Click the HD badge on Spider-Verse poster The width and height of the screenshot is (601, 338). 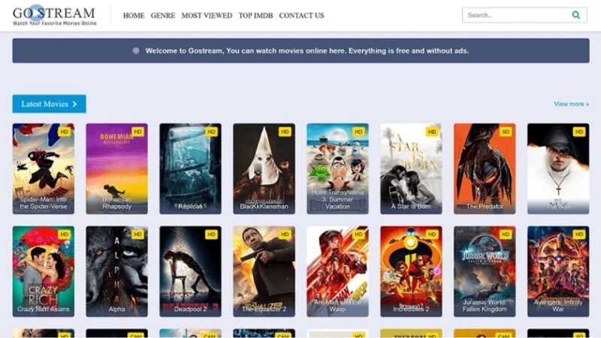[x=64, y=132]
